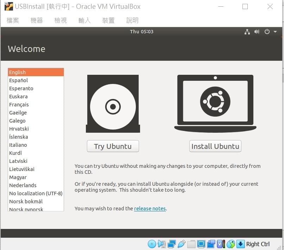Select Français in the language list
284x250 pixels.
(x=36, y=105)
